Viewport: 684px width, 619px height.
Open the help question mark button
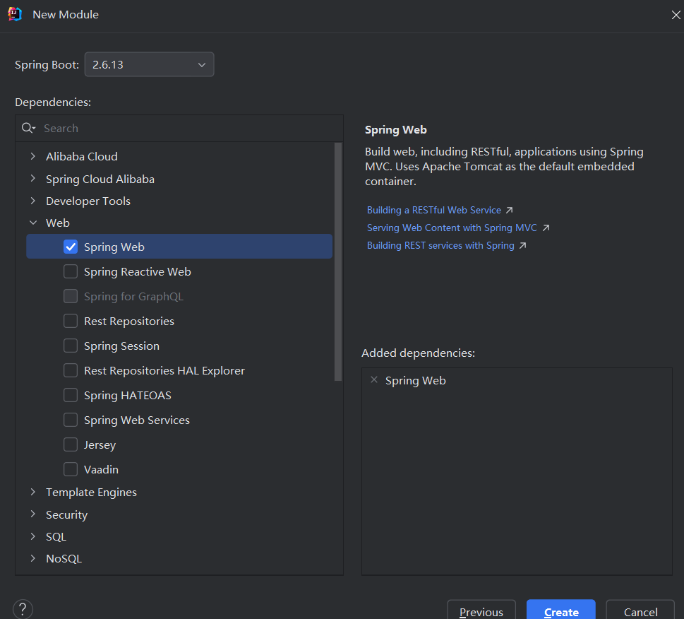click(23, 609)
